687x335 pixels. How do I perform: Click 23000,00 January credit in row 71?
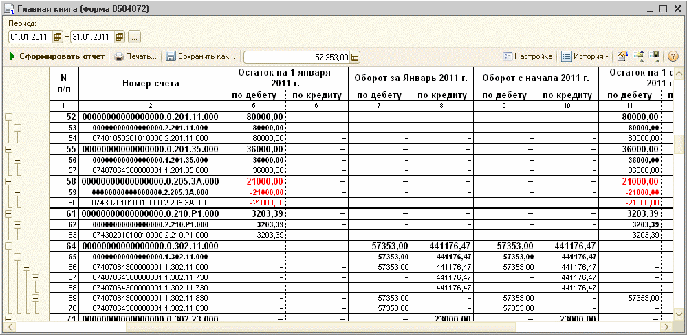[x=452, y=319]
